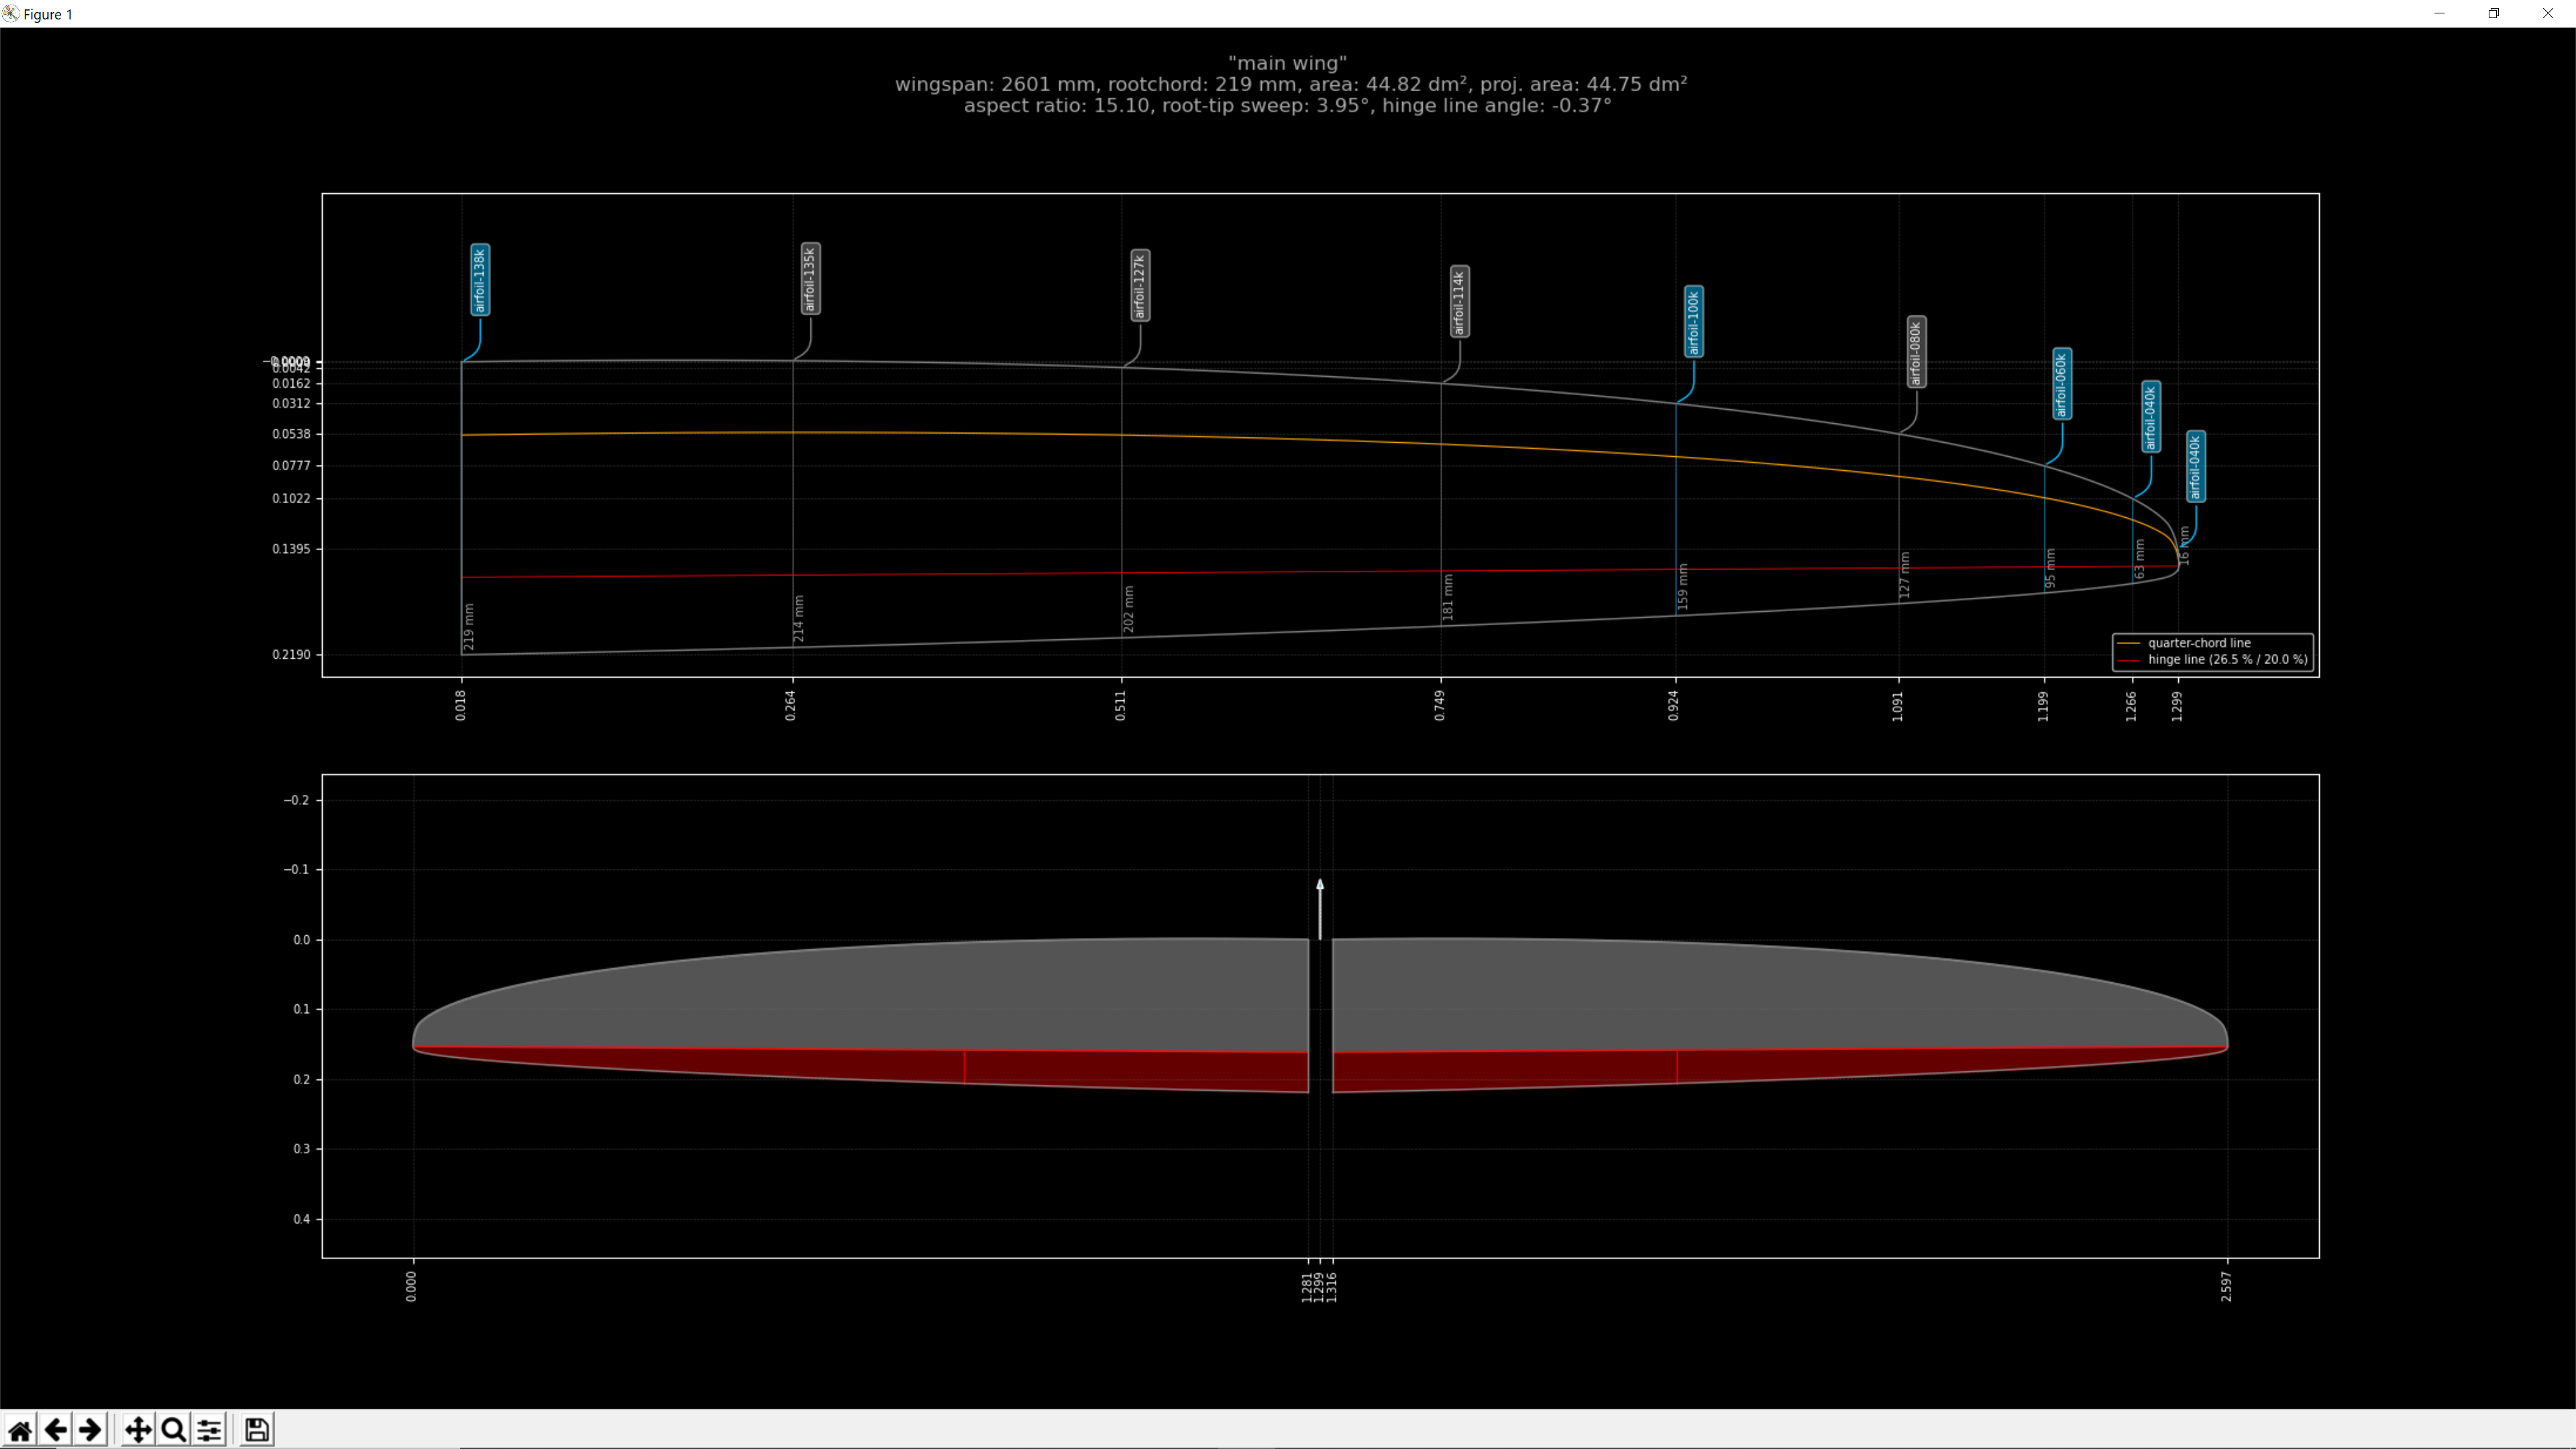This screenshot has height=1449, width=2576.
Task: Open the configure subplots sliders tool
Action: [x=209, y=1430]
